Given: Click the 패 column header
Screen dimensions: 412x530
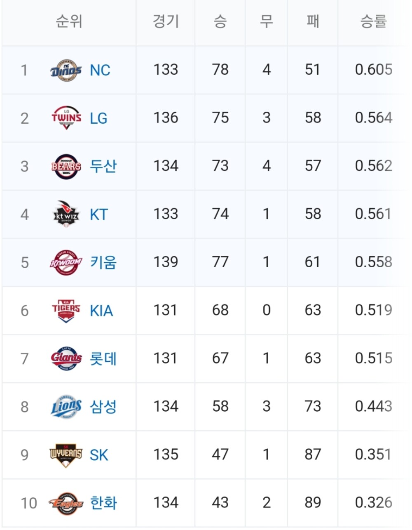Looking at the screenshot, I should tap(313, 21).
